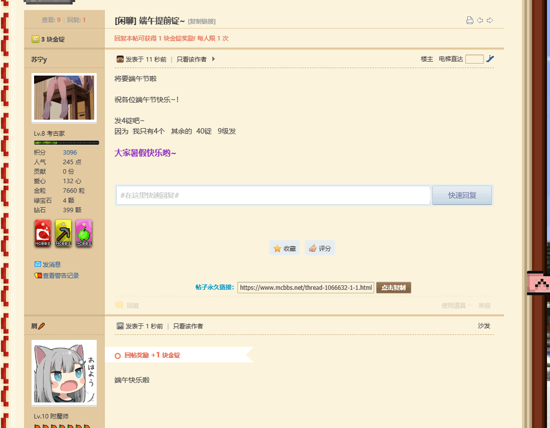Click the 399 颗 diamond value
550x428 pixels.
click(x=72, y=210)
